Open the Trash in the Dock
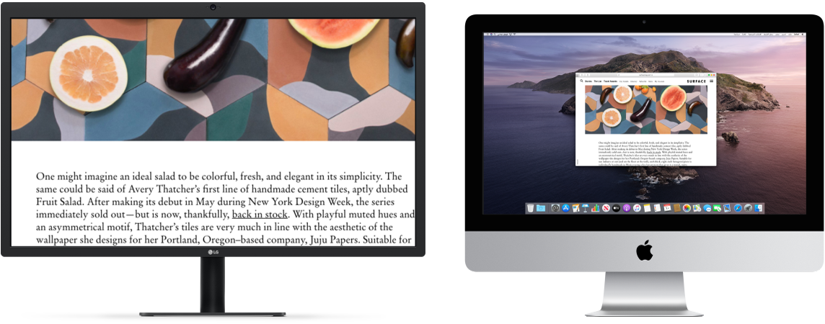 tap(530, 208)
